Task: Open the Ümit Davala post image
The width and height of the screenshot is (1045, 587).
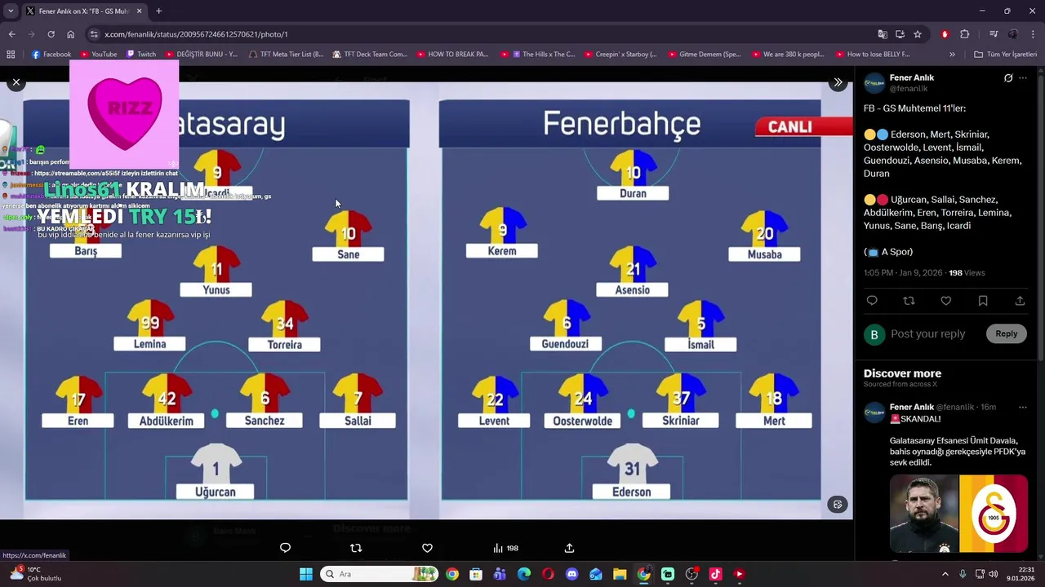Action: (x=958, y=514)
